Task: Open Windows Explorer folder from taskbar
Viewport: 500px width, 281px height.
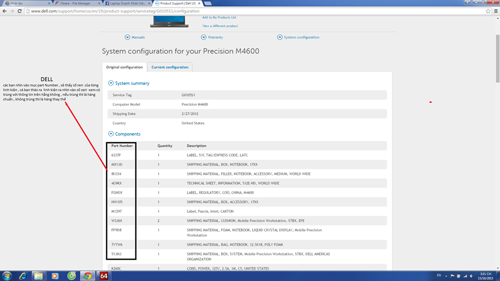Action: (x=39, y=276)
